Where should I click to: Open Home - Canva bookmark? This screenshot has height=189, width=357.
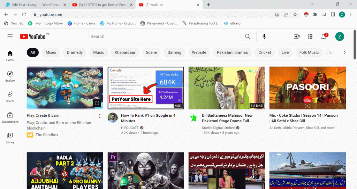point(82,23)
